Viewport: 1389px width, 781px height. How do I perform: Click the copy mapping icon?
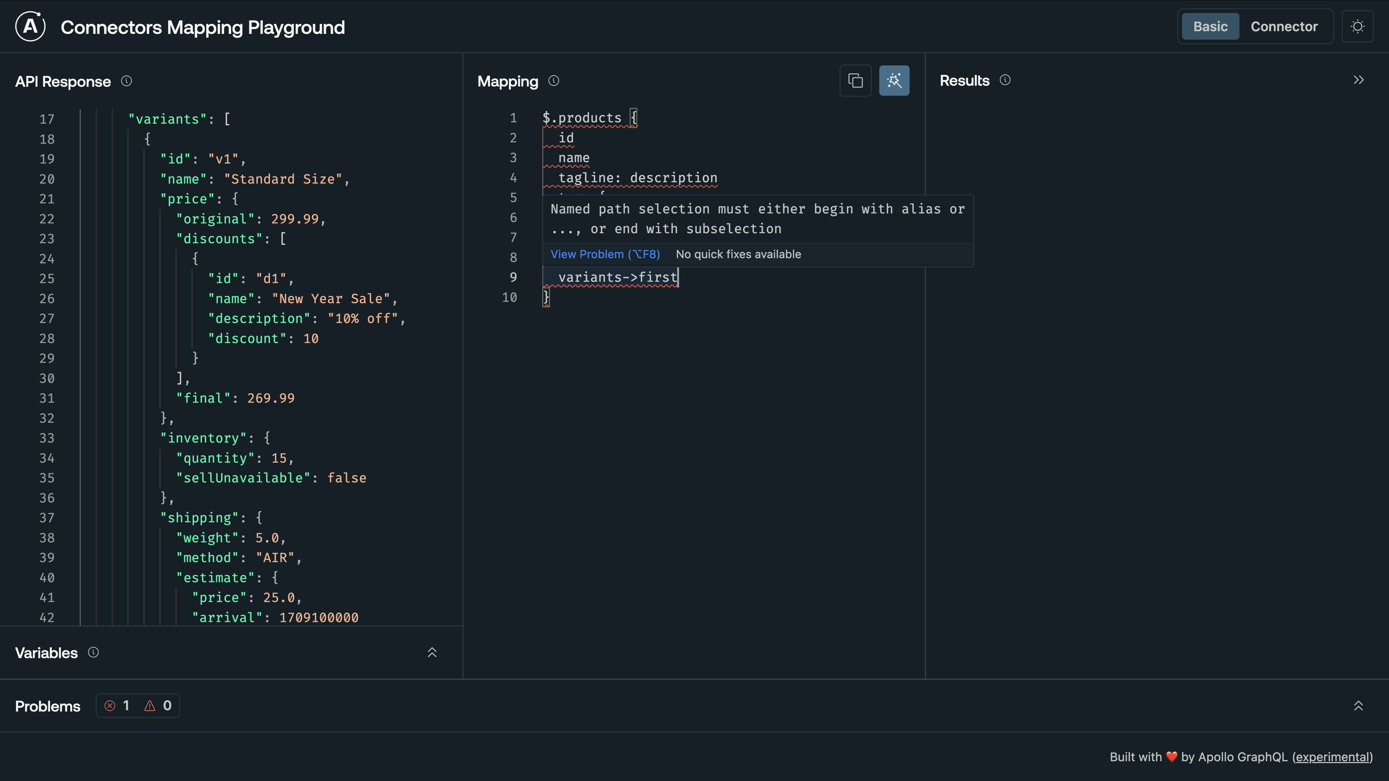tap(855, 80)
